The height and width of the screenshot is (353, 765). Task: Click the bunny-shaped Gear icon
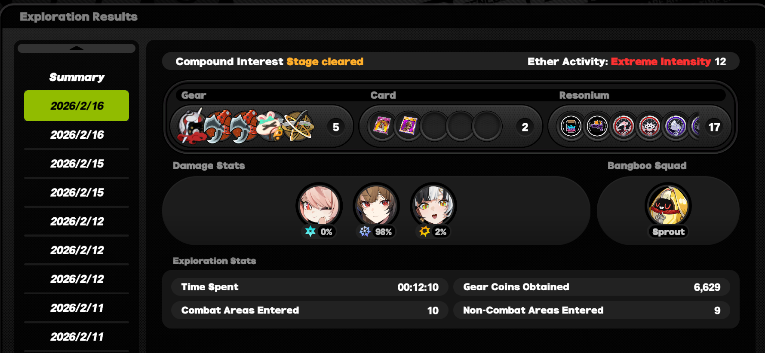click(271, 126)
